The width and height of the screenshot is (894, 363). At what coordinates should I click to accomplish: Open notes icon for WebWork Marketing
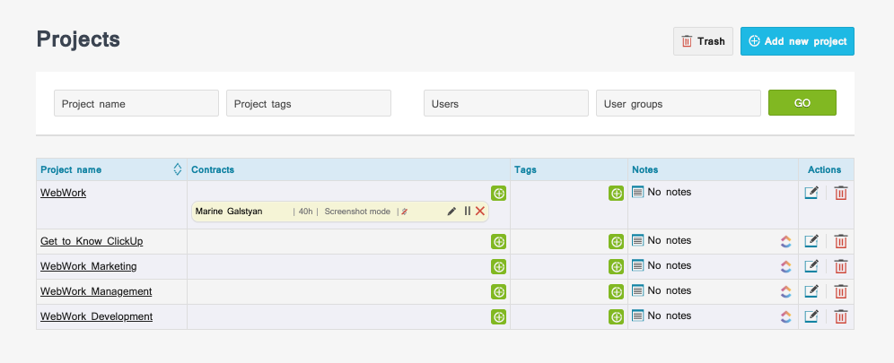[638, 265]
